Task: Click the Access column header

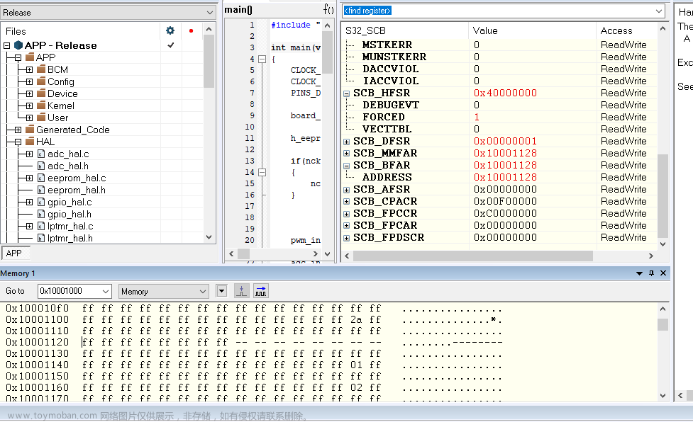Action: (616, 30)
